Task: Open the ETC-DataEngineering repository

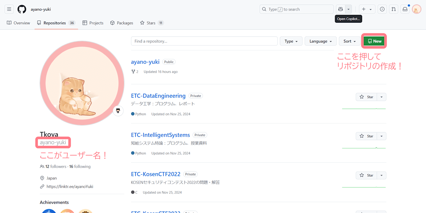Action: click(x=158, y=96)
